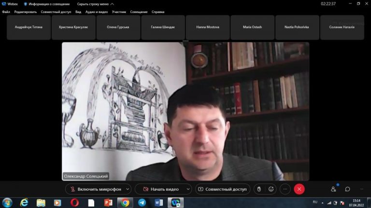Show hidden system tray icons arrow
The height and width of the screenshot is (208, 371).
tap(322, 203)
